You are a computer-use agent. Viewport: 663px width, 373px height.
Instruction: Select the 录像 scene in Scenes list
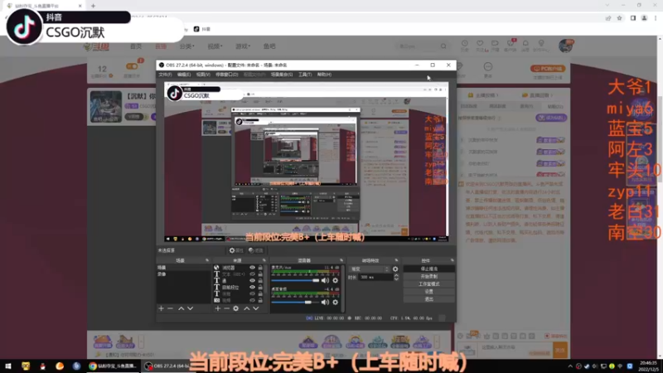point(183,274)
